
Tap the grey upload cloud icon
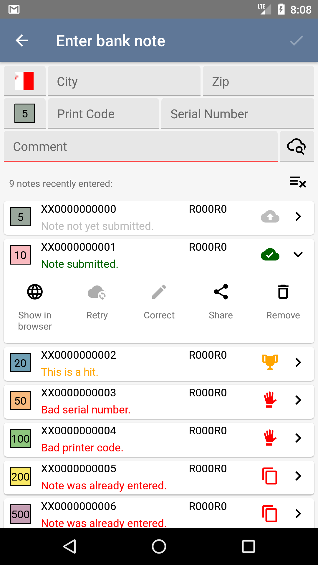tap(270, 217)
